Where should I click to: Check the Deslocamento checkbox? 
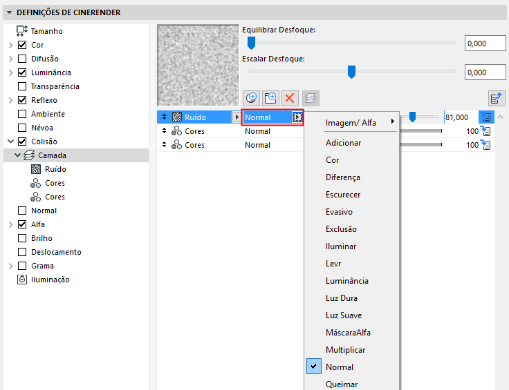22,252
